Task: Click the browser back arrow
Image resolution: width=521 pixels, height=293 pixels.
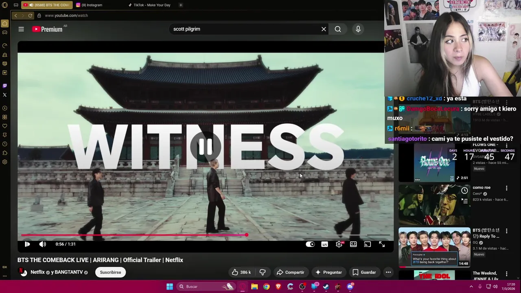Action: [15, 15]
